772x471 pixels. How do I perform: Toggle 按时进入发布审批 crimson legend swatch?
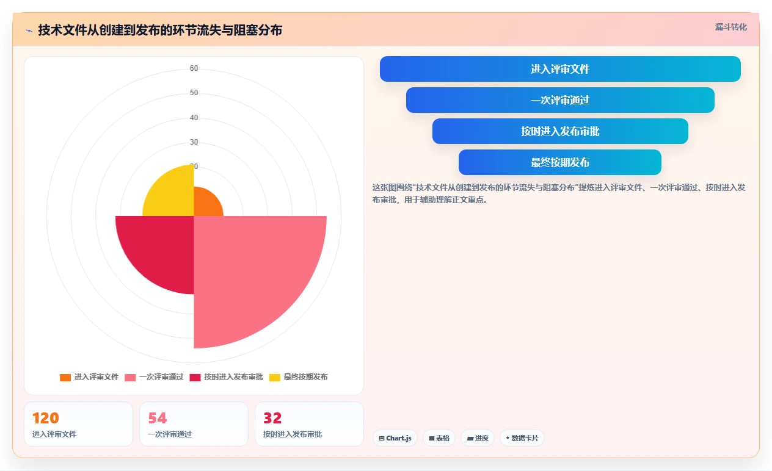click(x=195, y=377)
